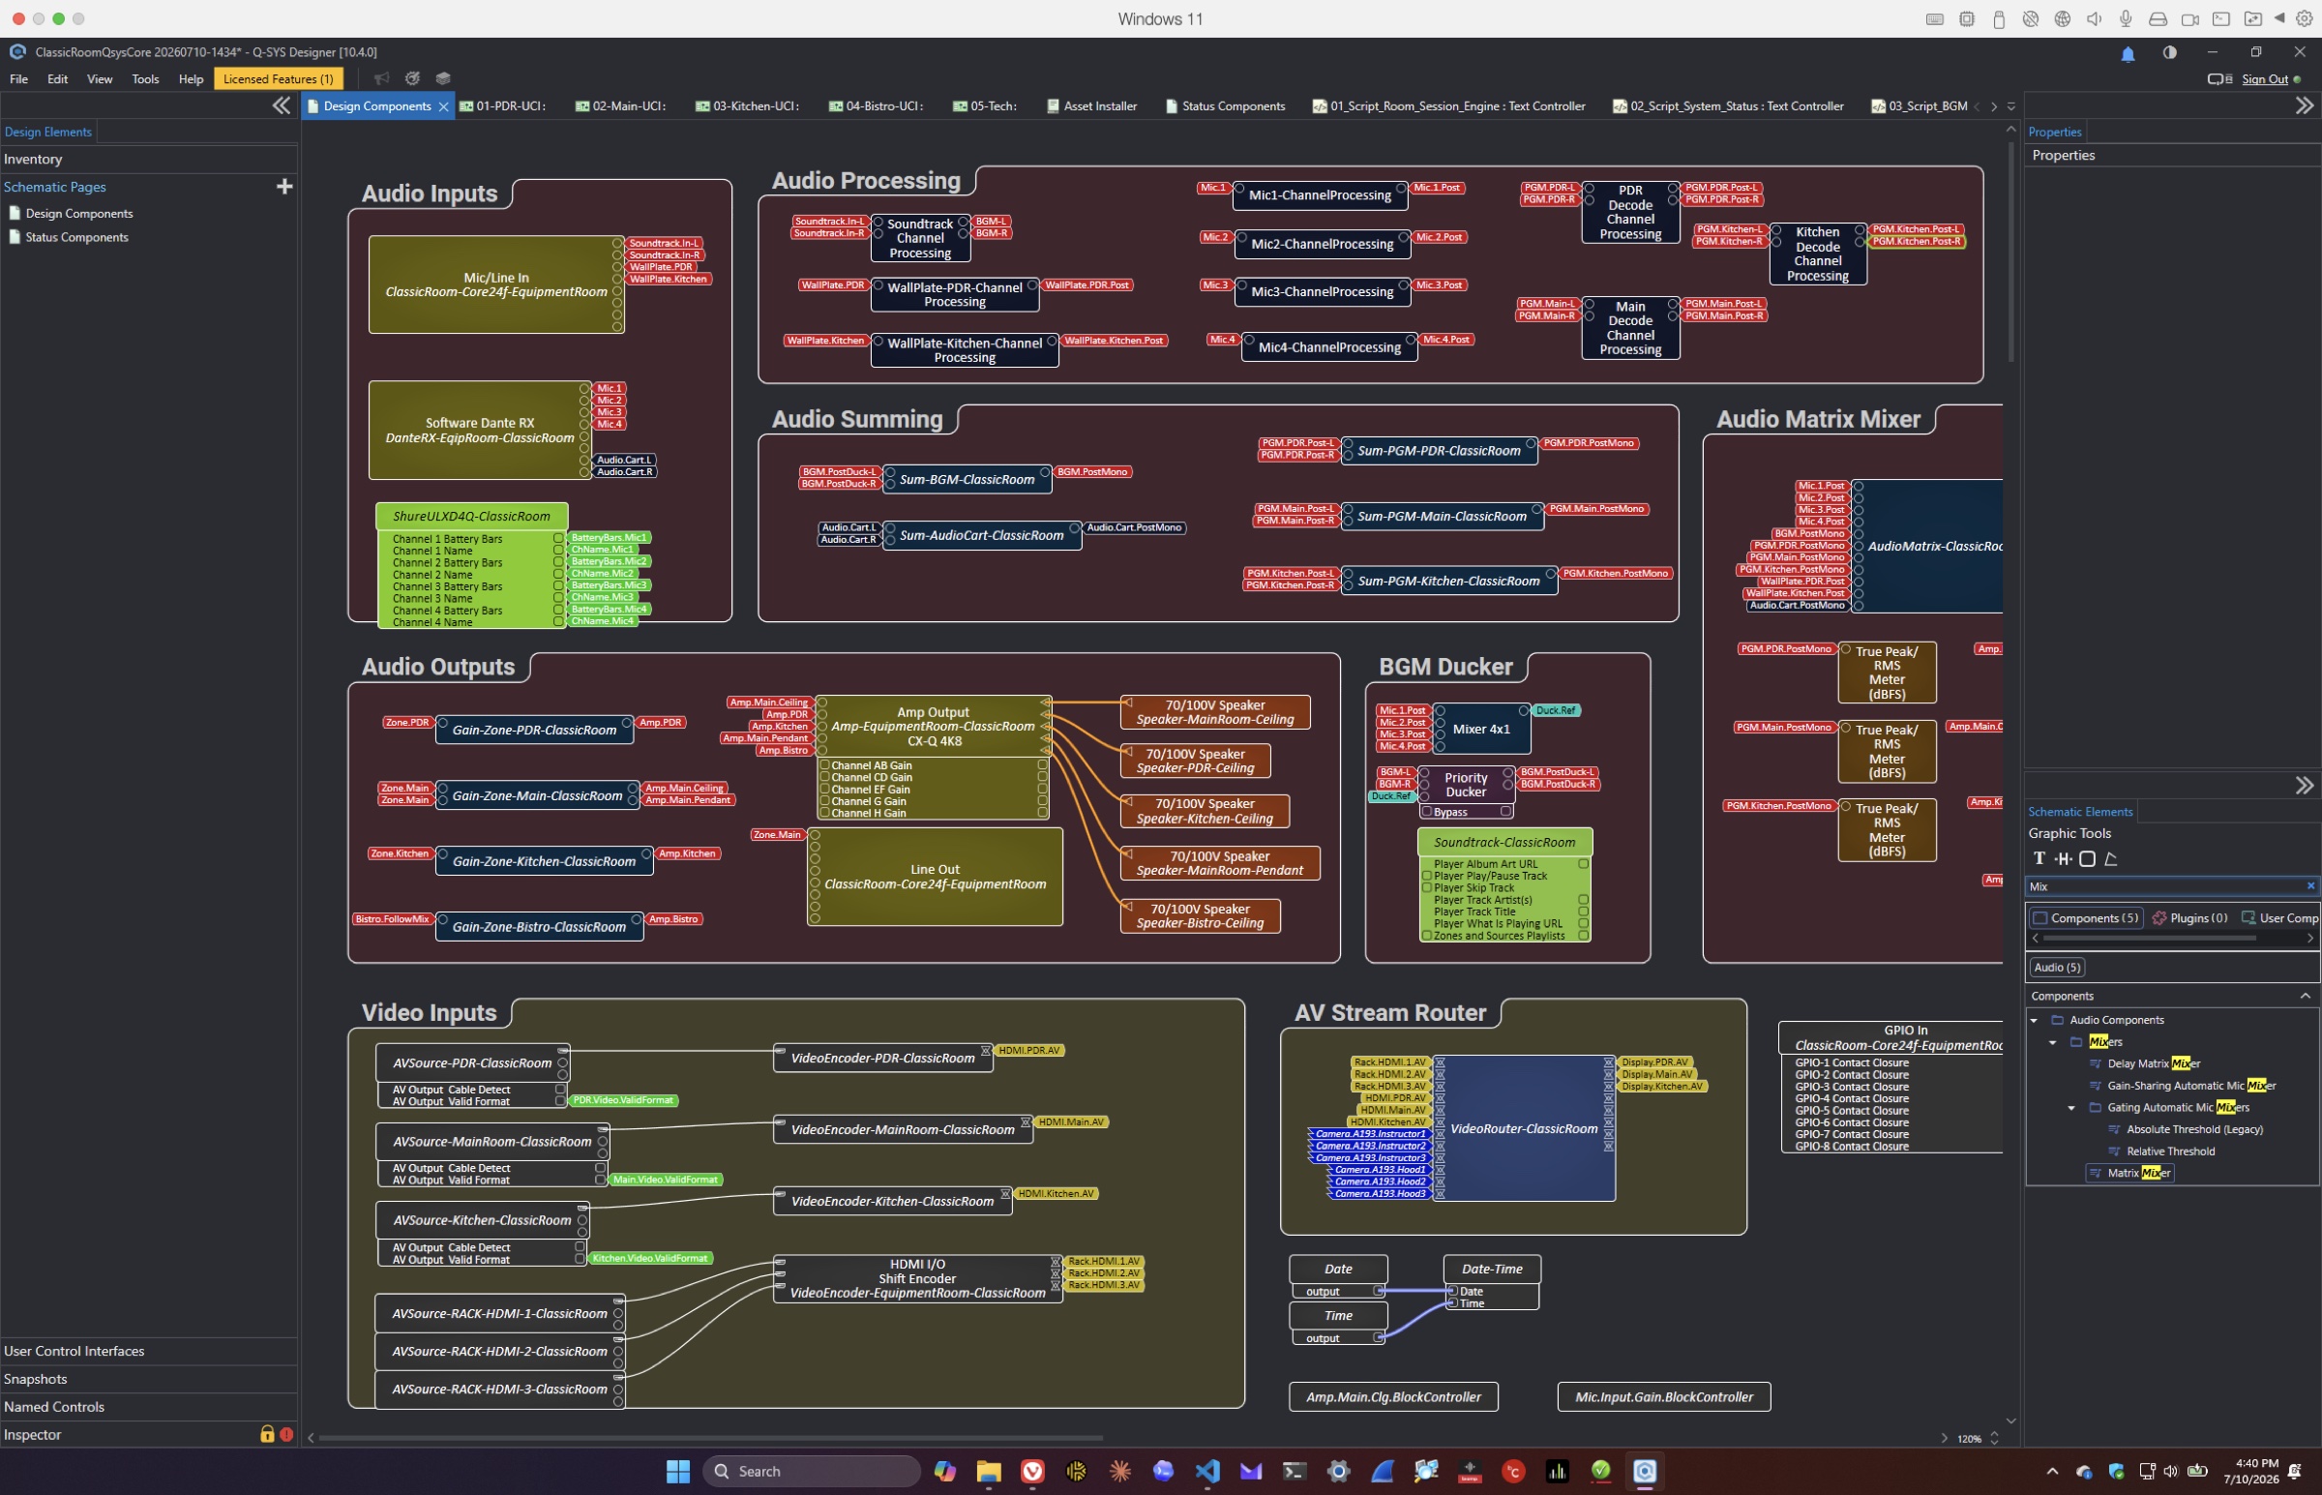Select the Text graphic tool
Screen dimensions: 2322x1495
pos(2039,858)
